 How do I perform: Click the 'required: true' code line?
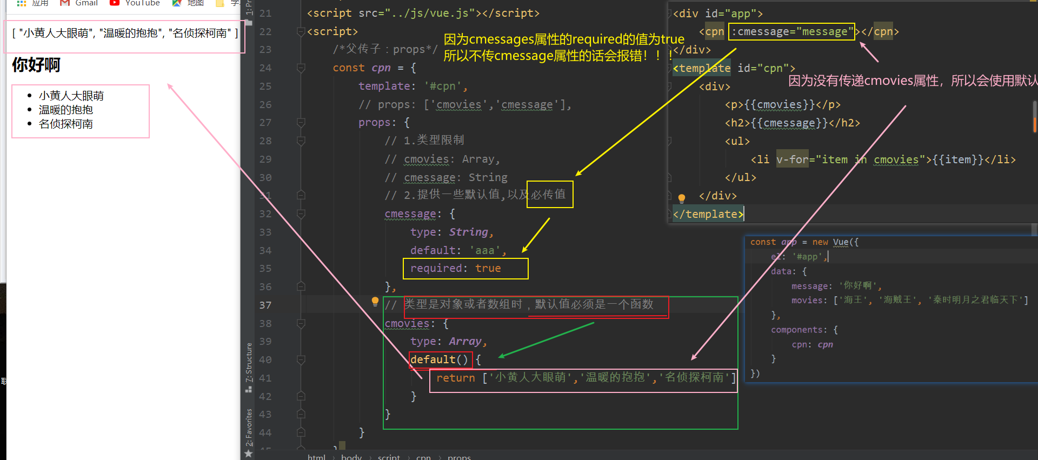[455, 269]
